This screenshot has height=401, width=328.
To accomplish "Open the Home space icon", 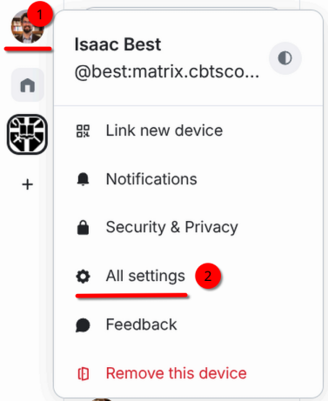I will (28, 85).
